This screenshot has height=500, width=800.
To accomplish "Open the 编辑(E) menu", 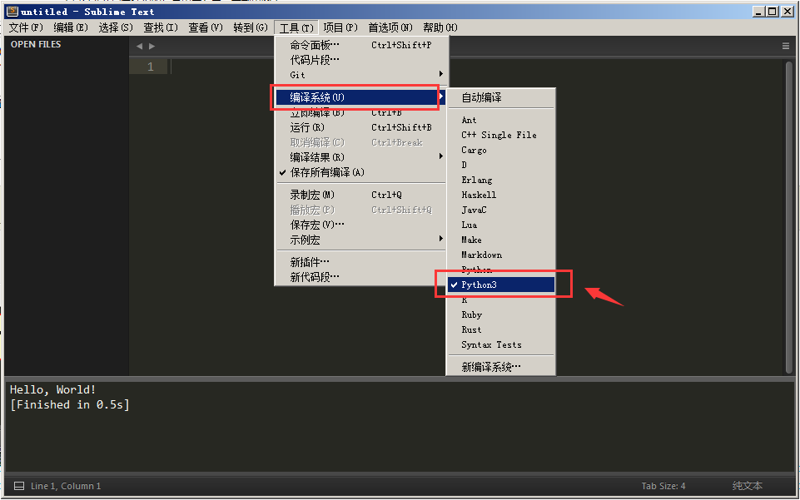I will tap(71, 27).
